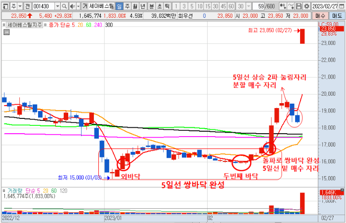Viewport: 346px width, 223px height.
Task: Click the volume legend 120 value
Action: [x=63, y=190]
